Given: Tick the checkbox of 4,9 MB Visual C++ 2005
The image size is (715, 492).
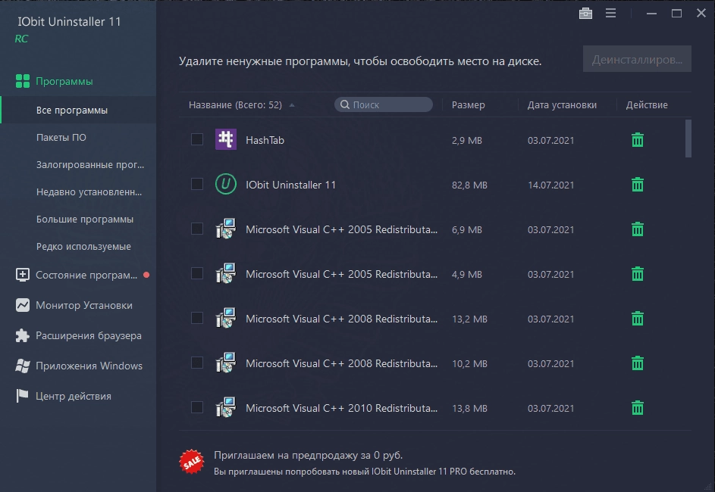Looking at the screenshot, I should 197,273.
